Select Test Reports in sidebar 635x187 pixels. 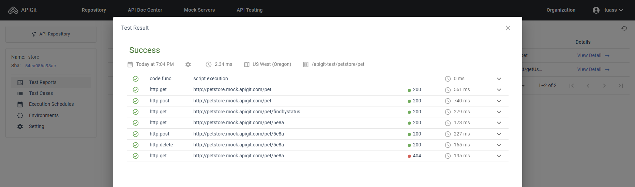(x=51, y=82)
